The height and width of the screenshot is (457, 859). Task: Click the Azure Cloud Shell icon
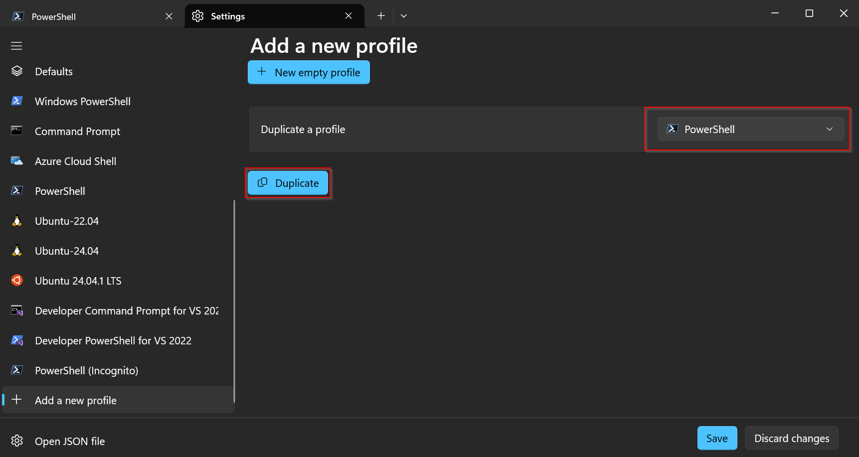[17, 161]
